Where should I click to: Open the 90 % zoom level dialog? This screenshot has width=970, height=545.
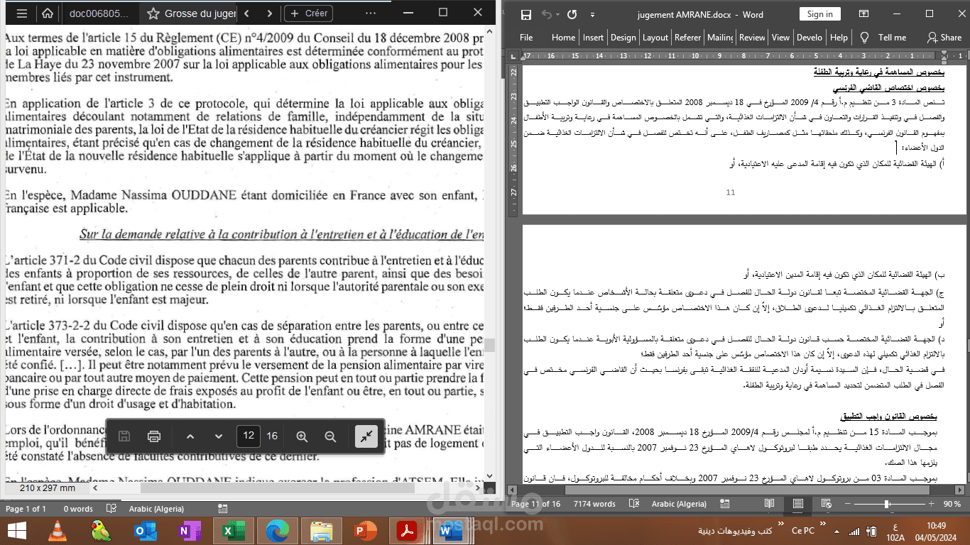point(952,504)
